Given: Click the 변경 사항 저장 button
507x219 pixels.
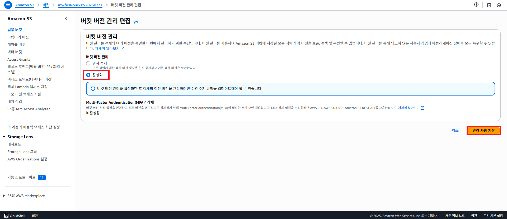Looking at the screenshot, I should click(483, 131).
